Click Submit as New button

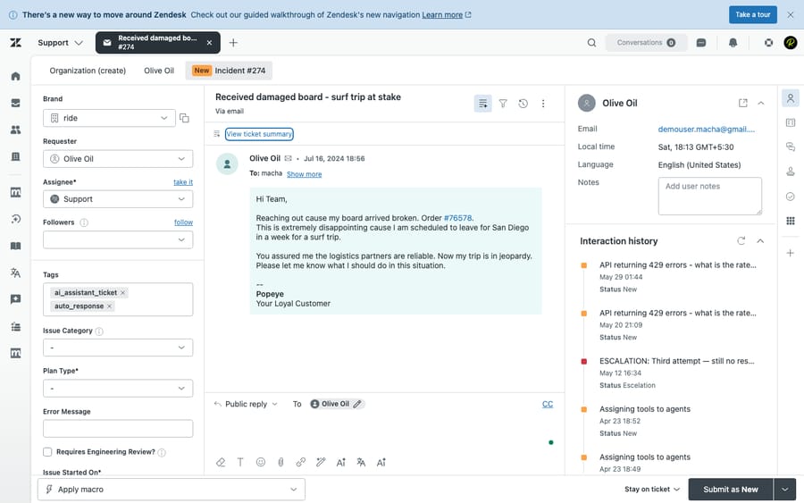click(x=730, y=490)
